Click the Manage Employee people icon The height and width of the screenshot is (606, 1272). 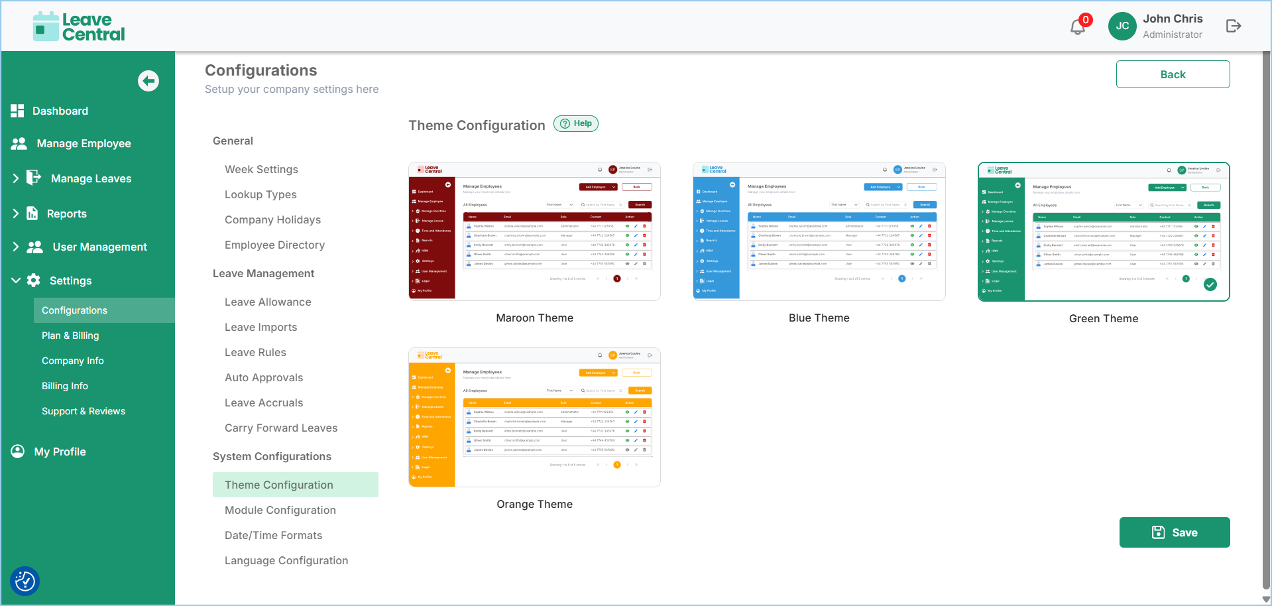pyautogui.click(x=19, y=143)
